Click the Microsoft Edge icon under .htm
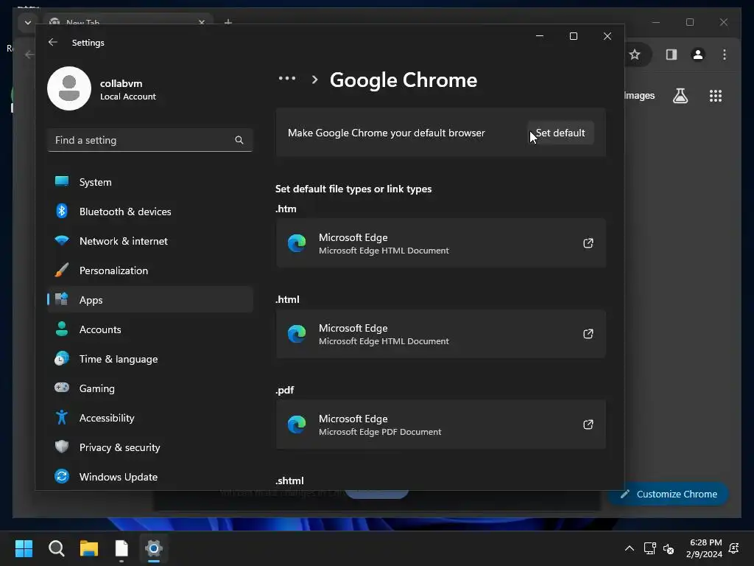754x566 pixels. (297, 243)
